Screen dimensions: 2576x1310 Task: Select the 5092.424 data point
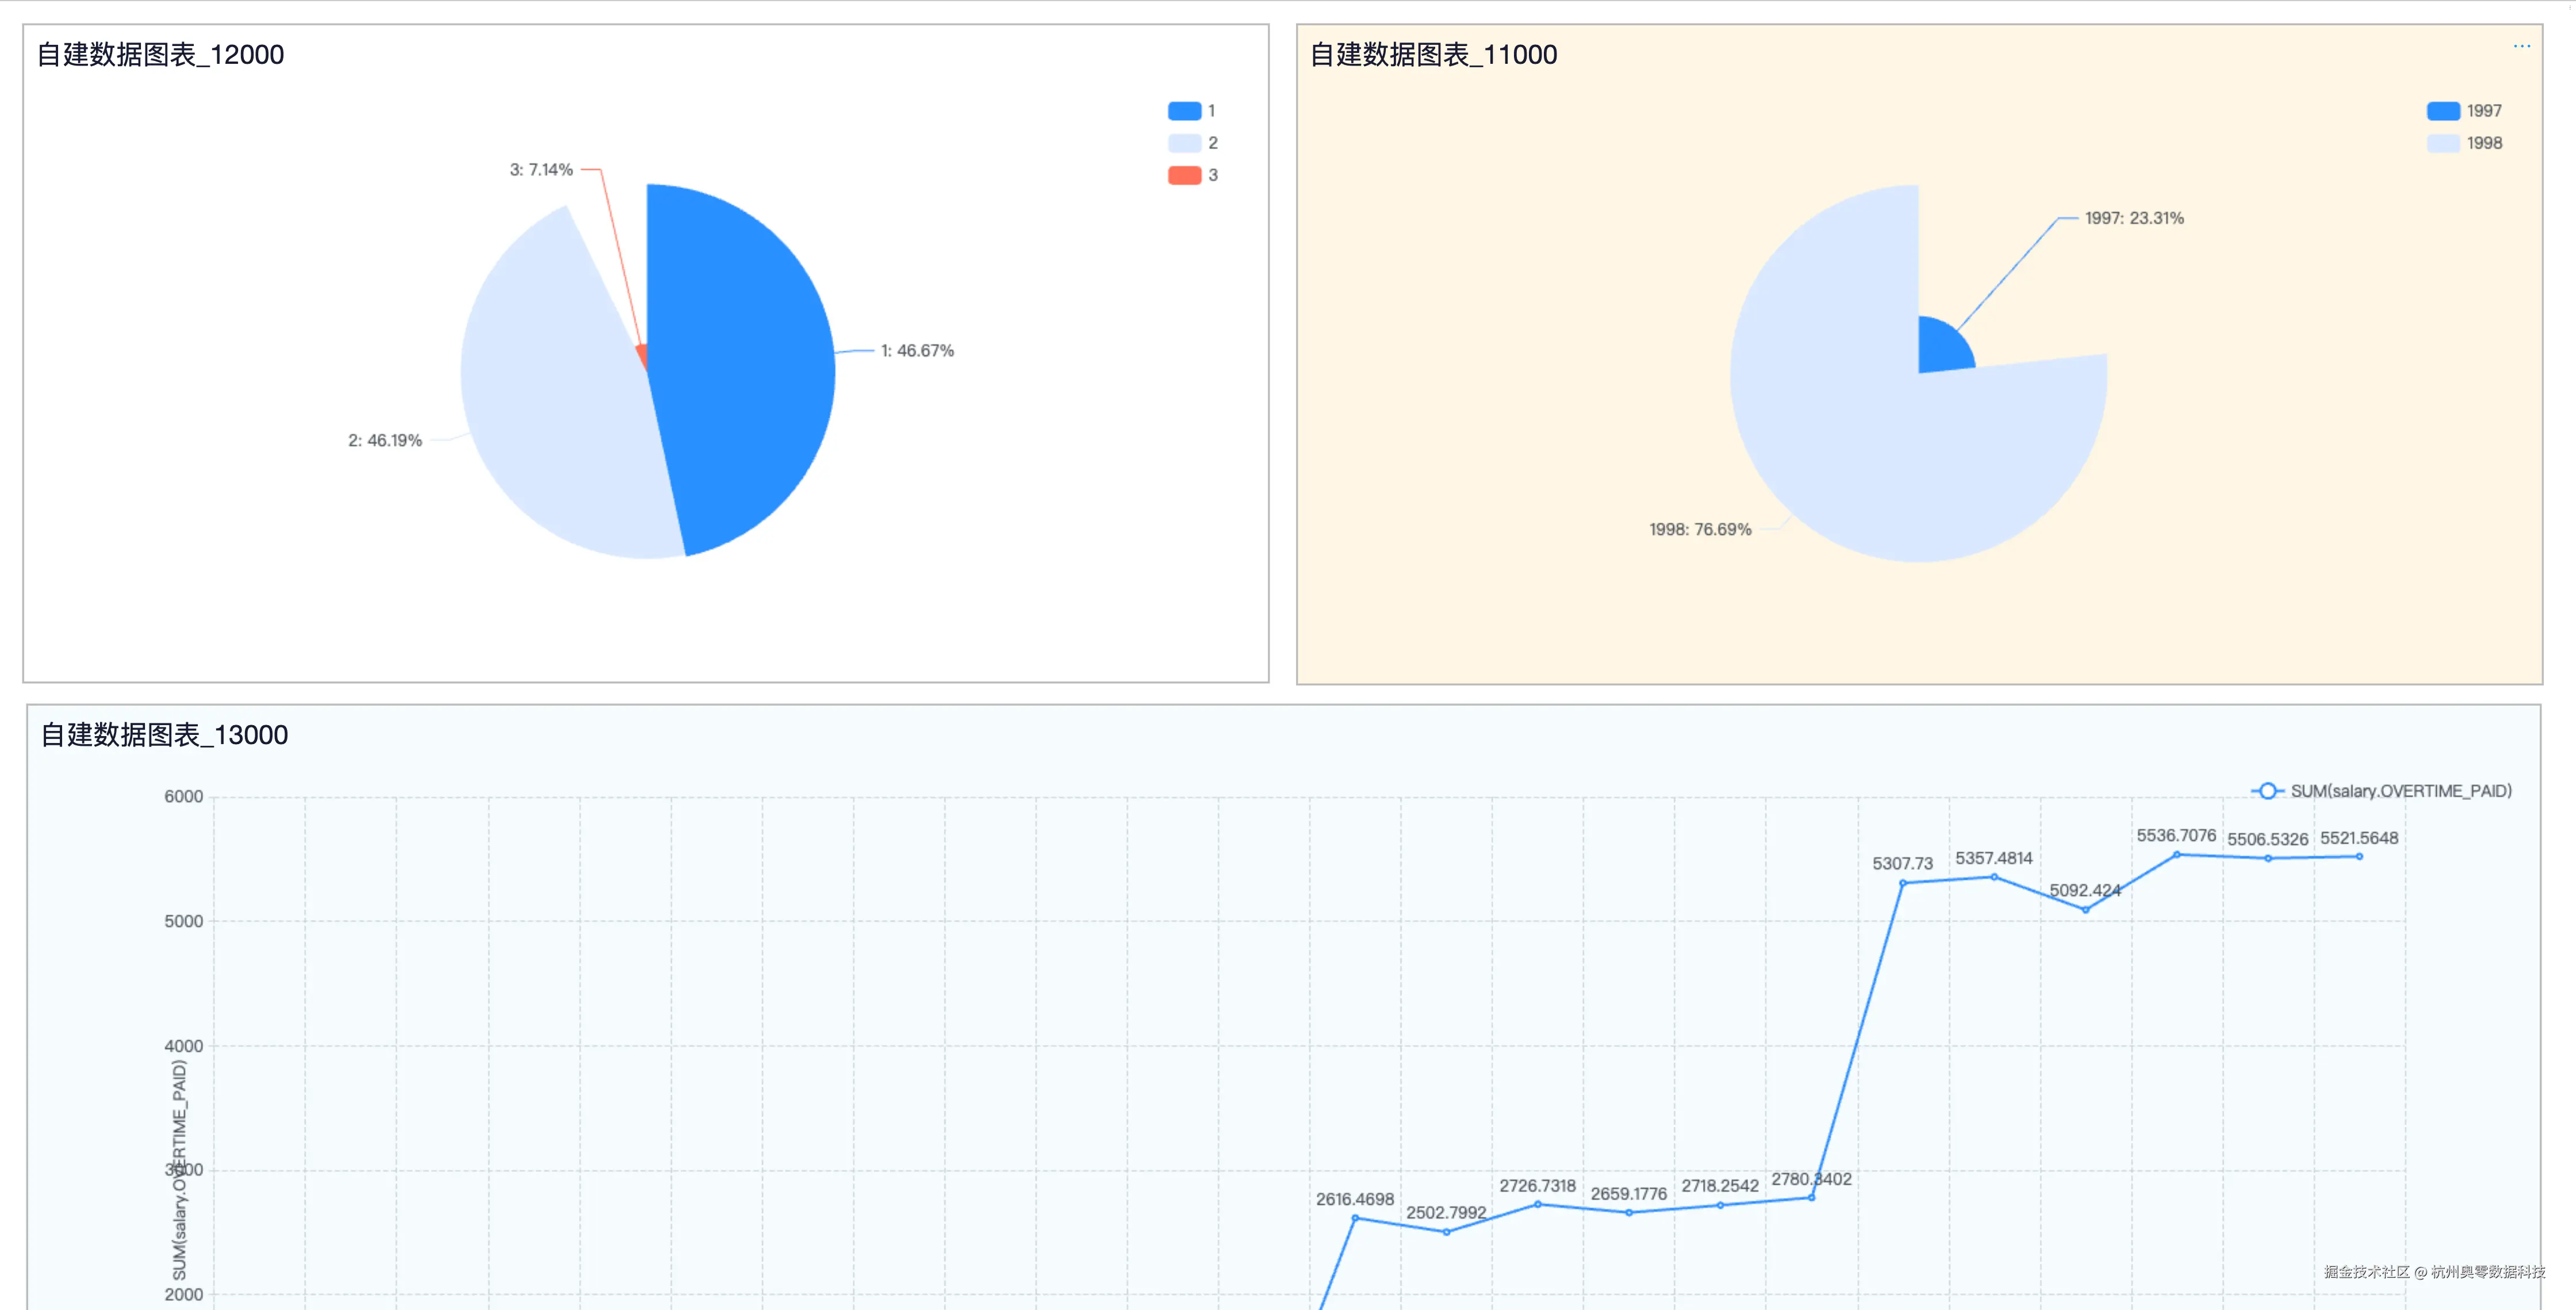point(2085,910)
